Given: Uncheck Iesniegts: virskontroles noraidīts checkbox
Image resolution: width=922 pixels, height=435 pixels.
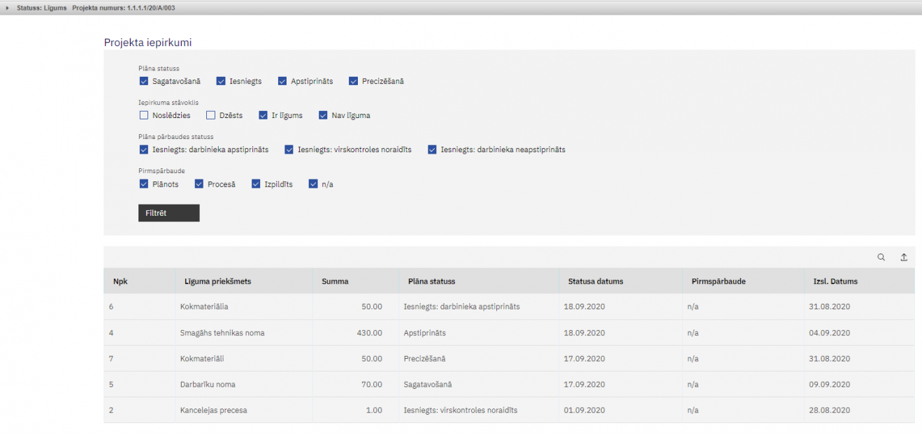Looking at the screenshot, I should (x=289, y=149).
